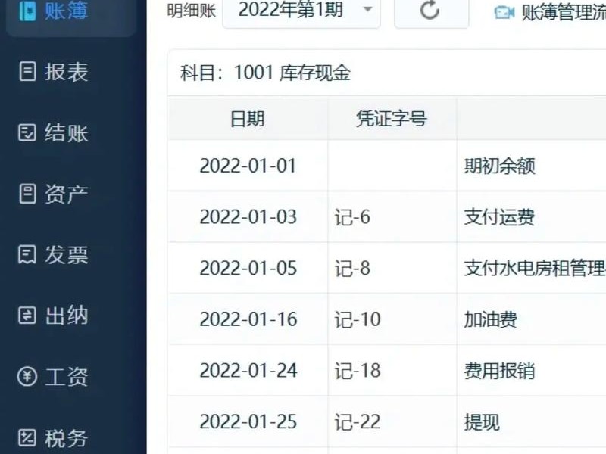
Task: Select date cell 2022-01-03
Action: pos(248,216)
